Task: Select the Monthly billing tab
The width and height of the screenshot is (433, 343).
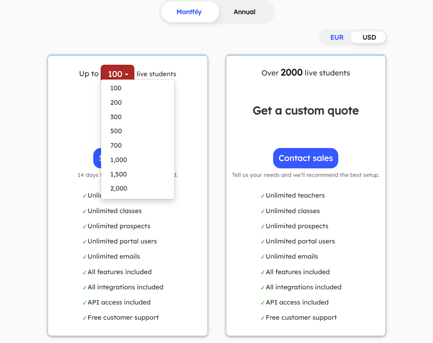Action: (x=189, y=12)
